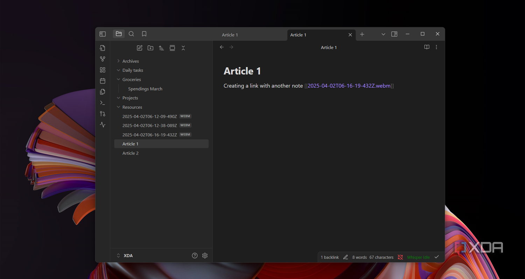Screen dimensions: 525x279
Task: Switch to reading view book icon
Action: (427, 47)
